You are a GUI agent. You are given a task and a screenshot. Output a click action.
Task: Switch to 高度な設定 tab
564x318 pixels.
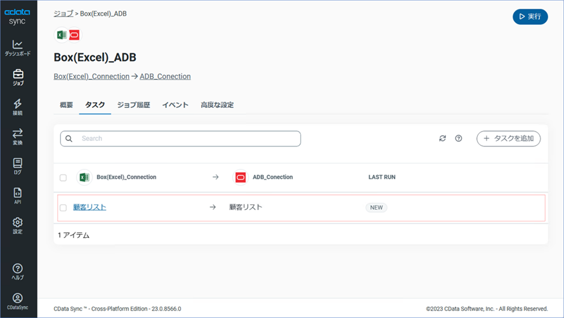coord(217,105)
